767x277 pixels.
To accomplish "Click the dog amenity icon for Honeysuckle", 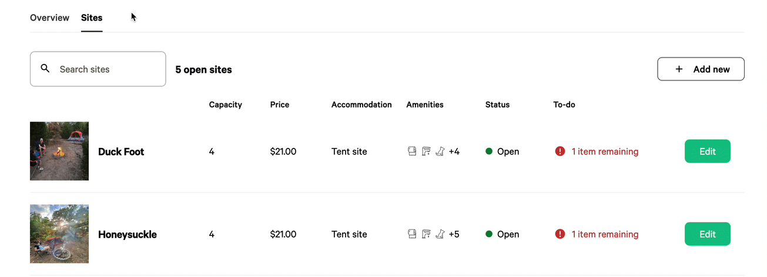I will coord(440,234).
